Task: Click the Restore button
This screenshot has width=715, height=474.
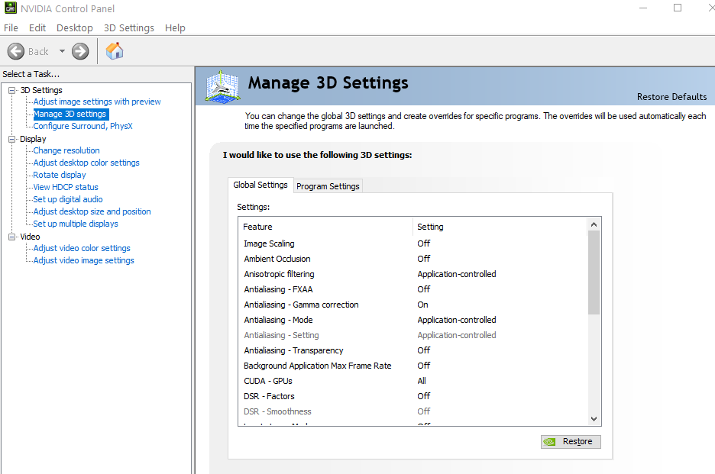Action: click(x=571, y=442)
